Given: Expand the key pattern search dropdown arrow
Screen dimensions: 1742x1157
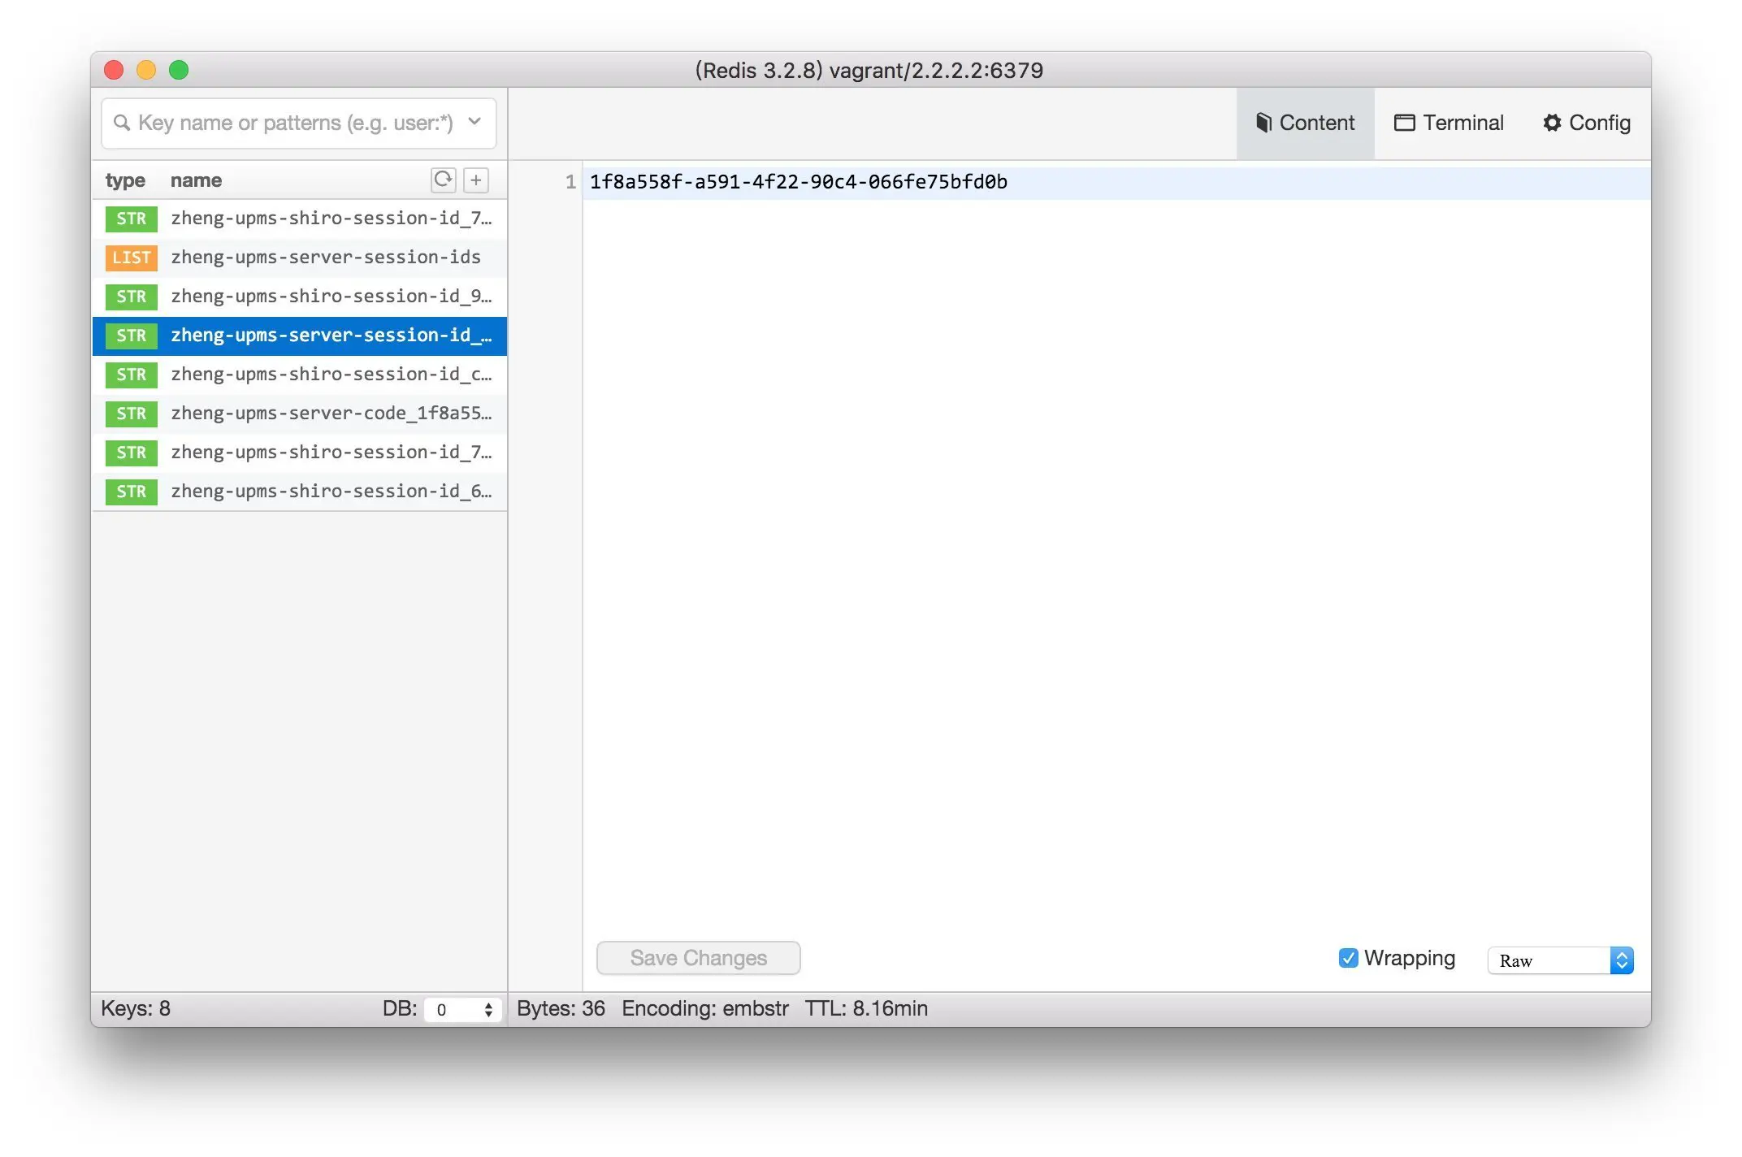Looking at the screenshot, I should [x=475, y=122].
